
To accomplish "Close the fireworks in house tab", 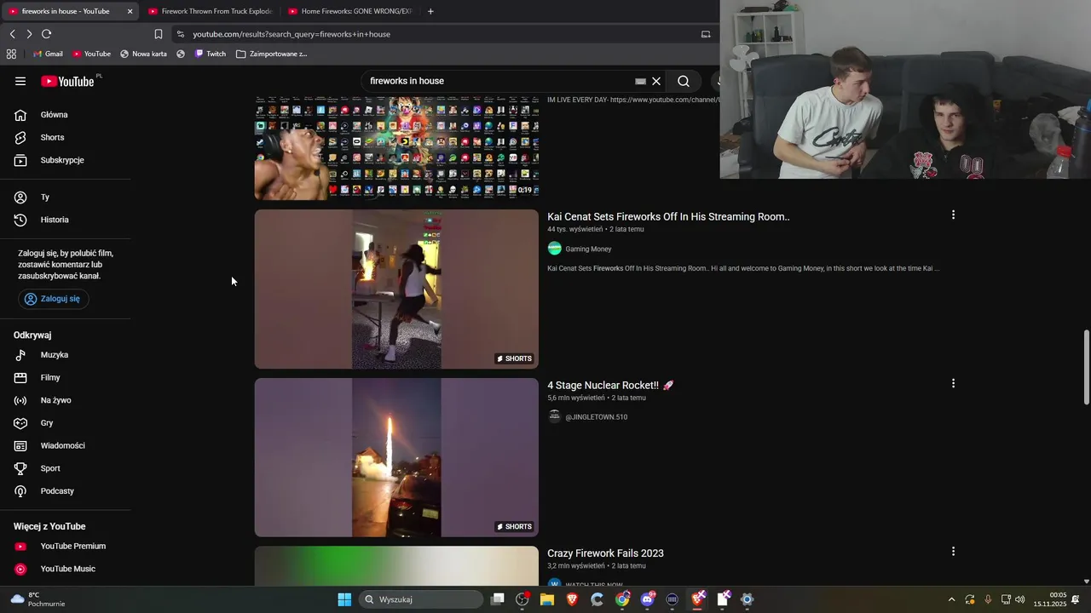I will (x=130, y=11).
